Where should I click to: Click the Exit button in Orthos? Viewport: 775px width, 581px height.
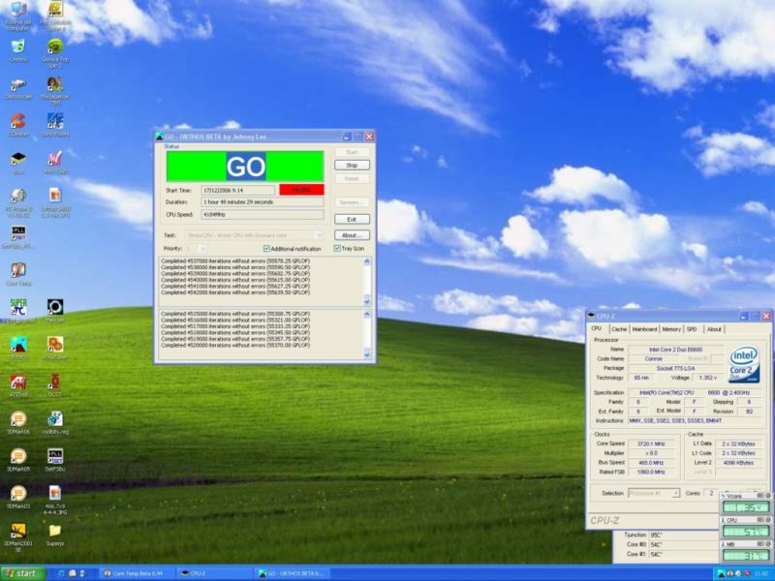tap(352, 219)
